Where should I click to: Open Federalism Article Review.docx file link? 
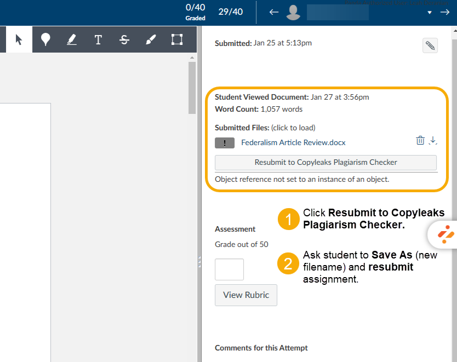point(293,142)
